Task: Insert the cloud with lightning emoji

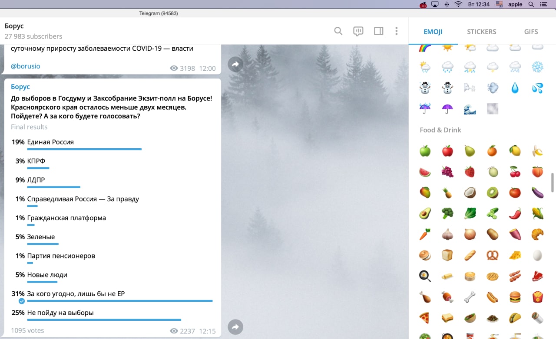Action: click(x=492, y=66)
